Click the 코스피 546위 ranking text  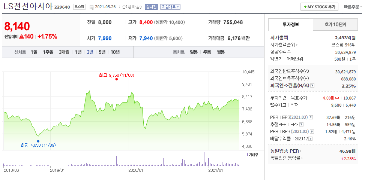pyautogui.click(x=344, y=45)
